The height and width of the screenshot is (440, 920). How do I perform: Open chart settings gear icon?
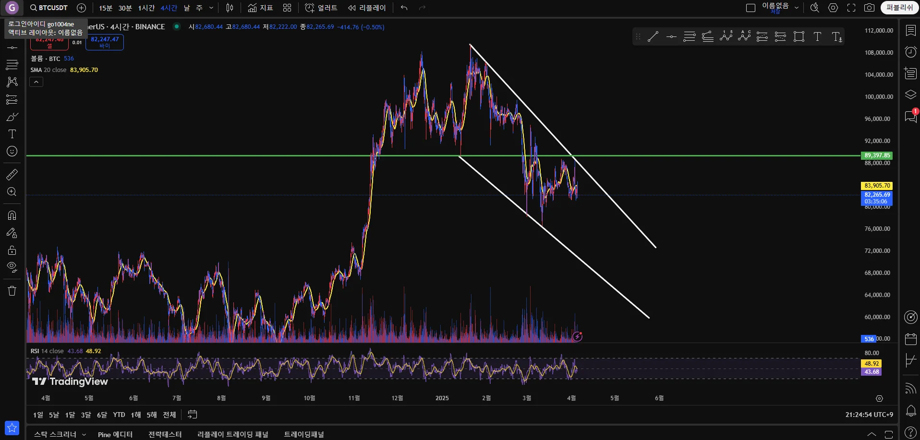tap(833, 8)
